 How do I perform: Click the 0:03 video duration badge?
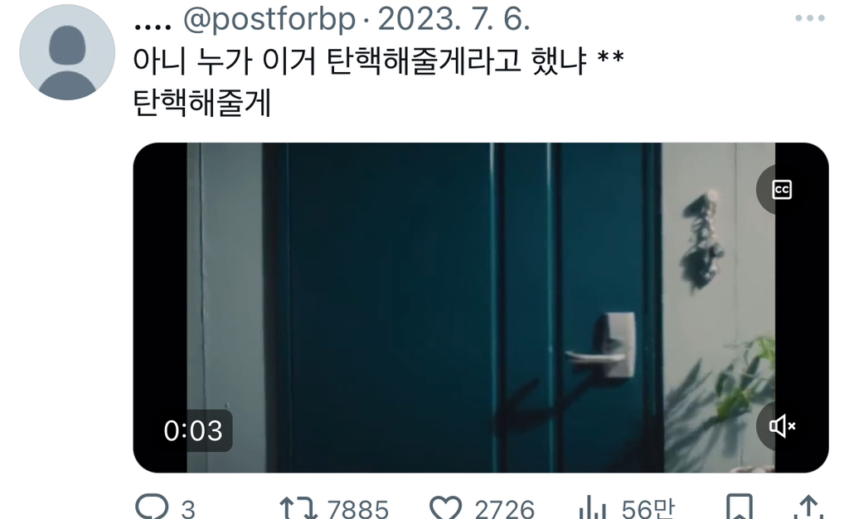(193, 431)
